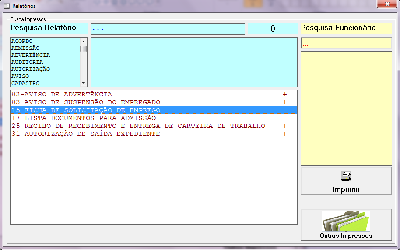
Task: Click the Relatórios window title icon
Action: point(7,6)
